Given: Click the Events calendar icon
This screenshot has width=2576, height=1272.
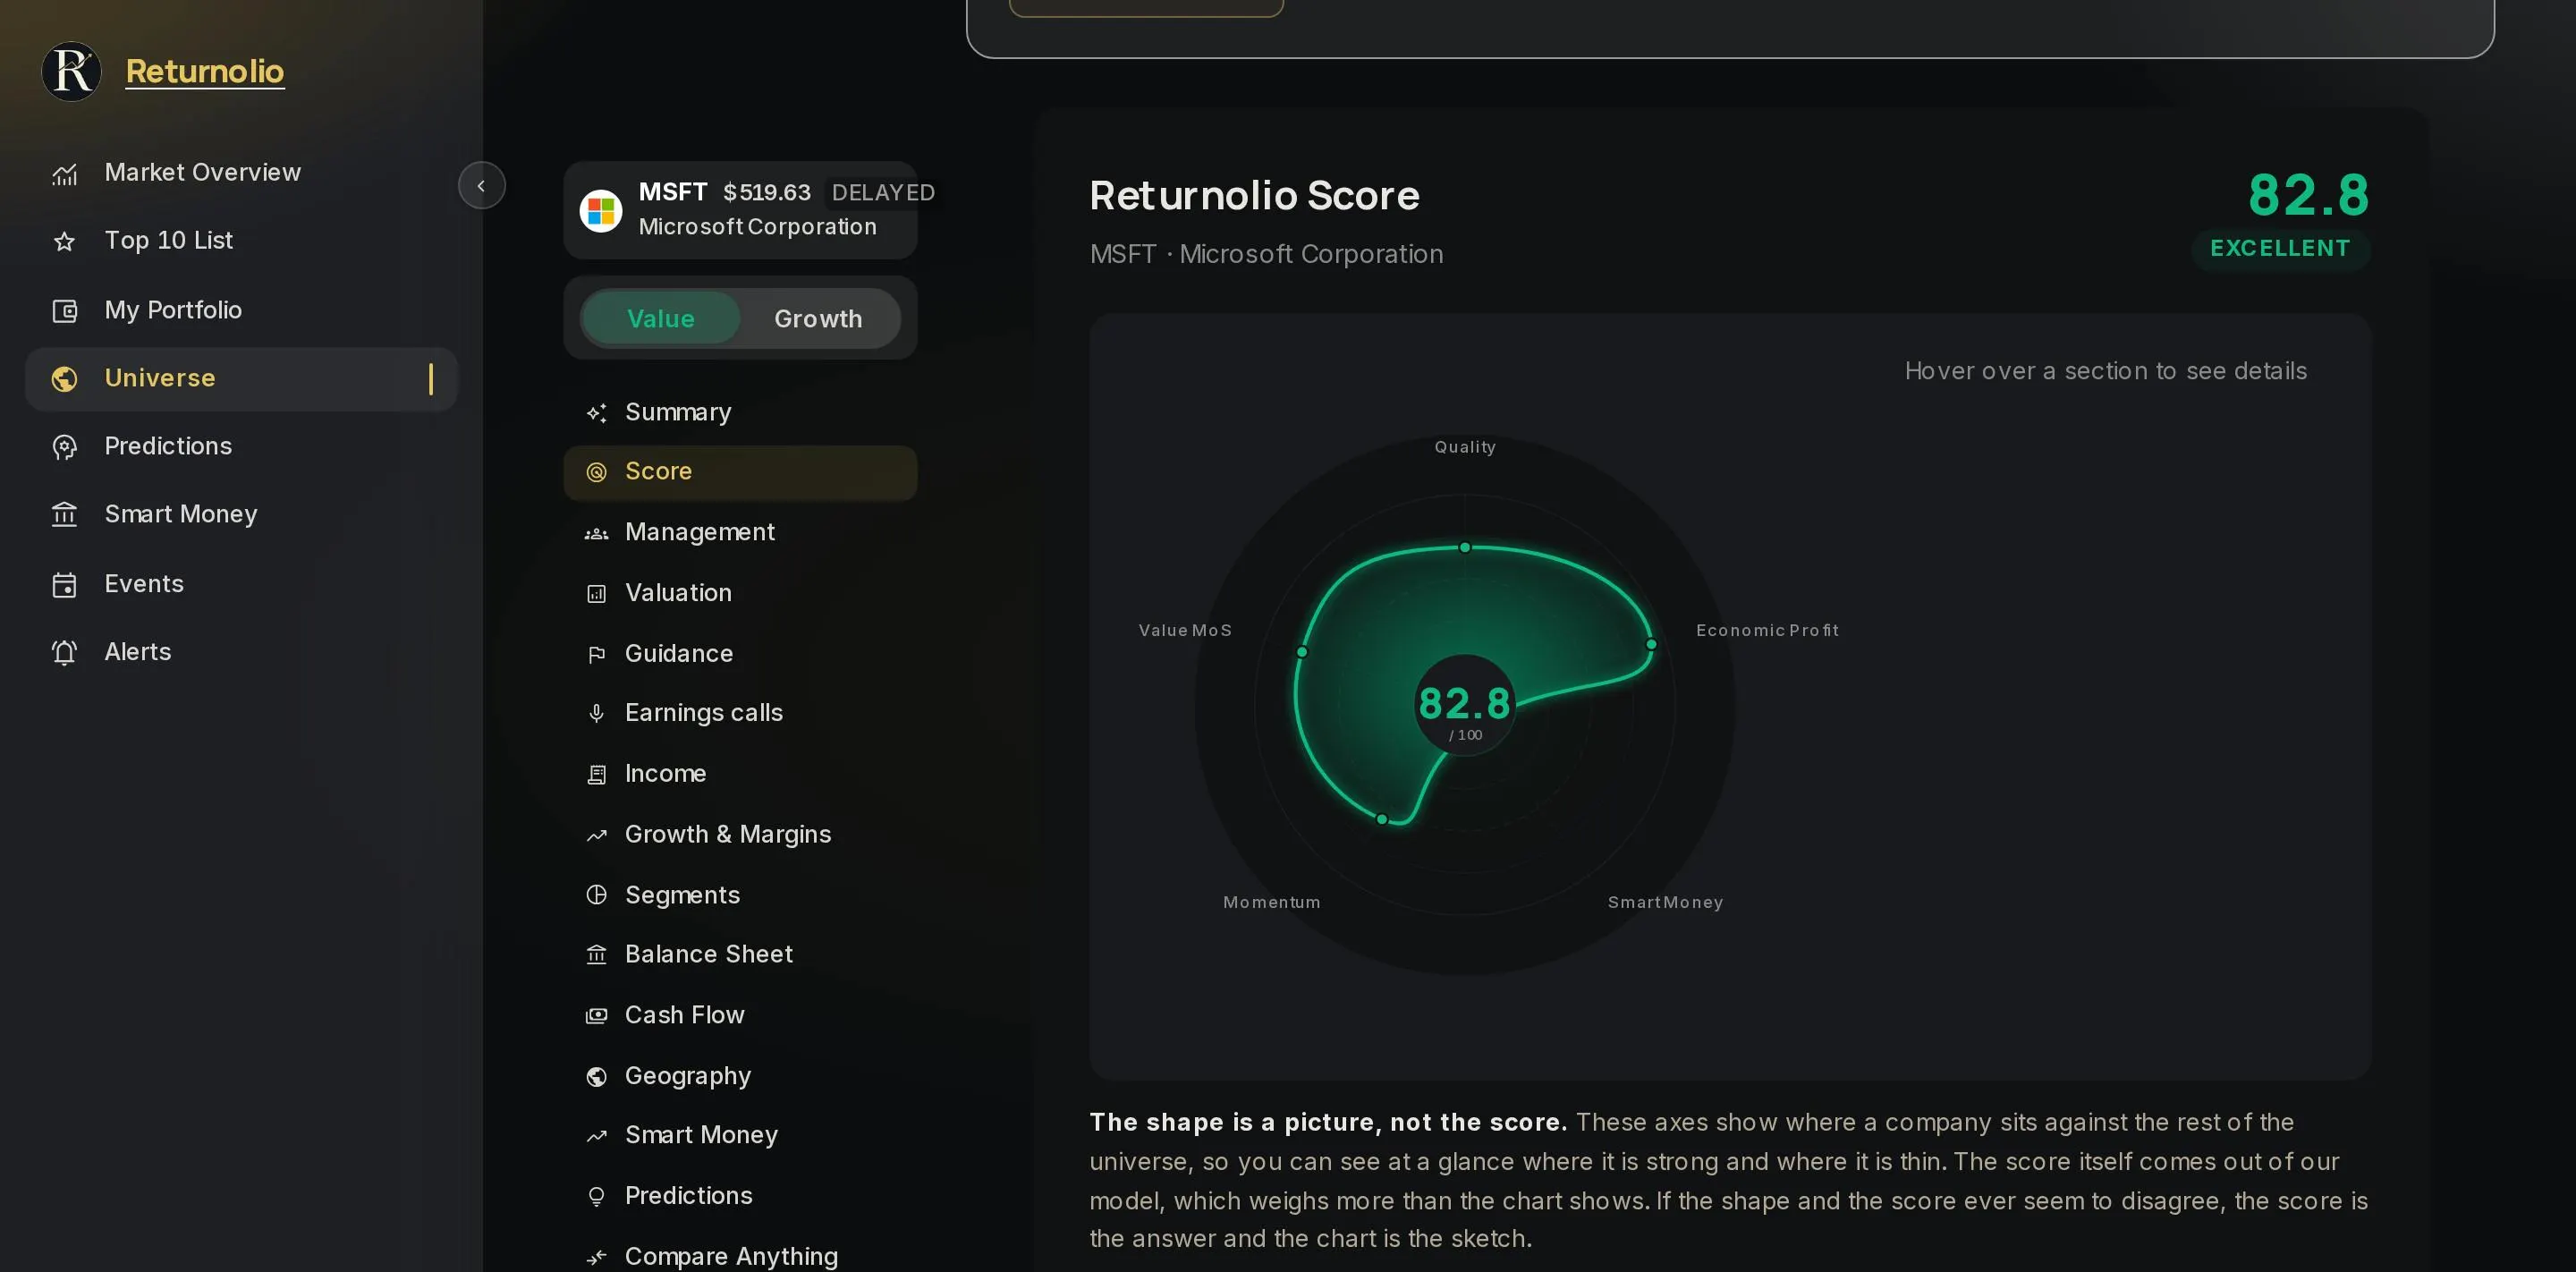Looking at the screenshot, I should pos(65,585).
